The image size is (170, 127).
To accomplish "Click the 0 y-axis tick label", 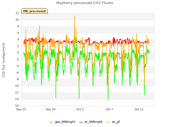I will coord(18,53).
